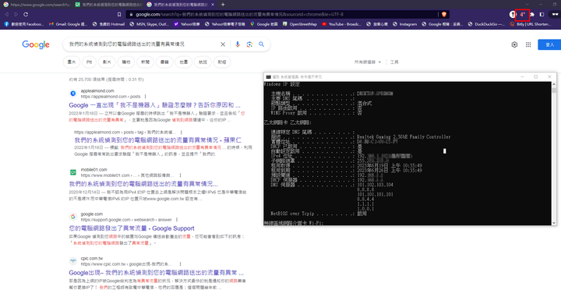Open the Instagram bookmark
This screenshot has height=297, width=561.
404,24
